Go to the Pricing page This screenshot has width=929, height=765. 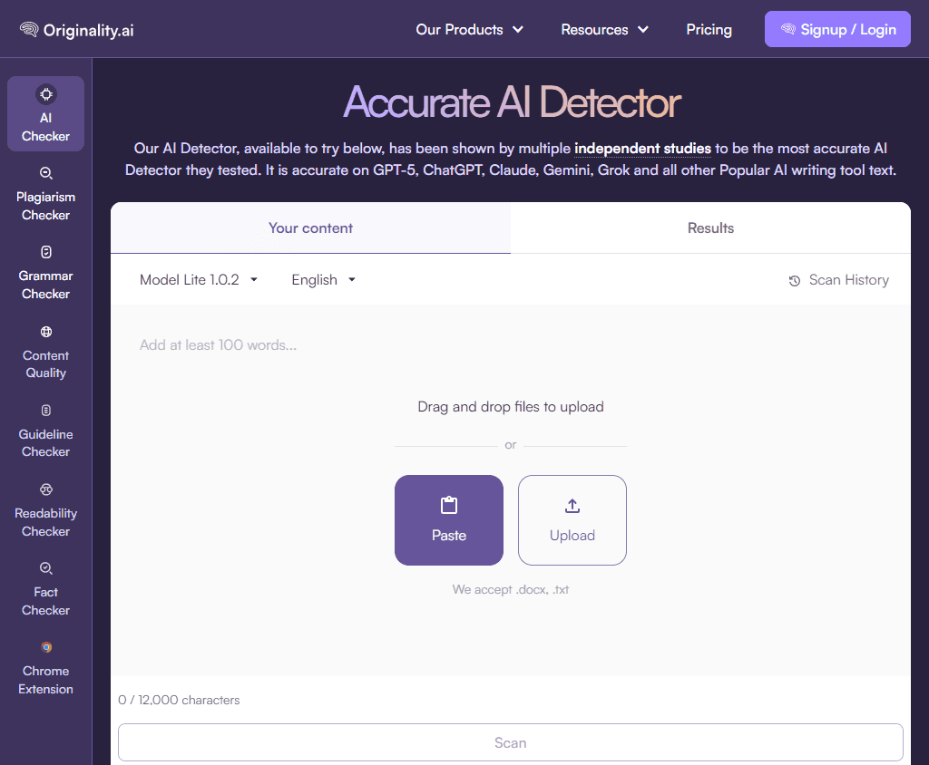pyautogui.click(x=709, y=30)
